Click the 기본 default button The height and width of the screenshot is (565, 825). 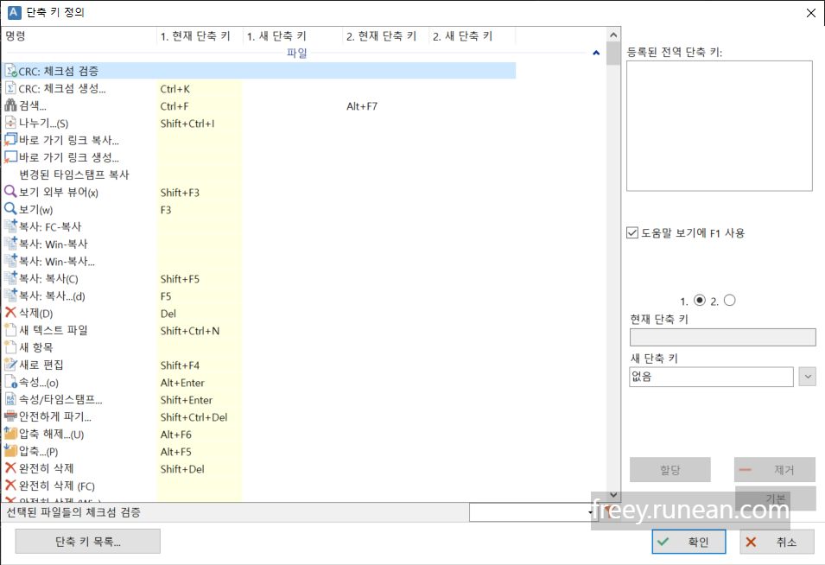[775, 498]
